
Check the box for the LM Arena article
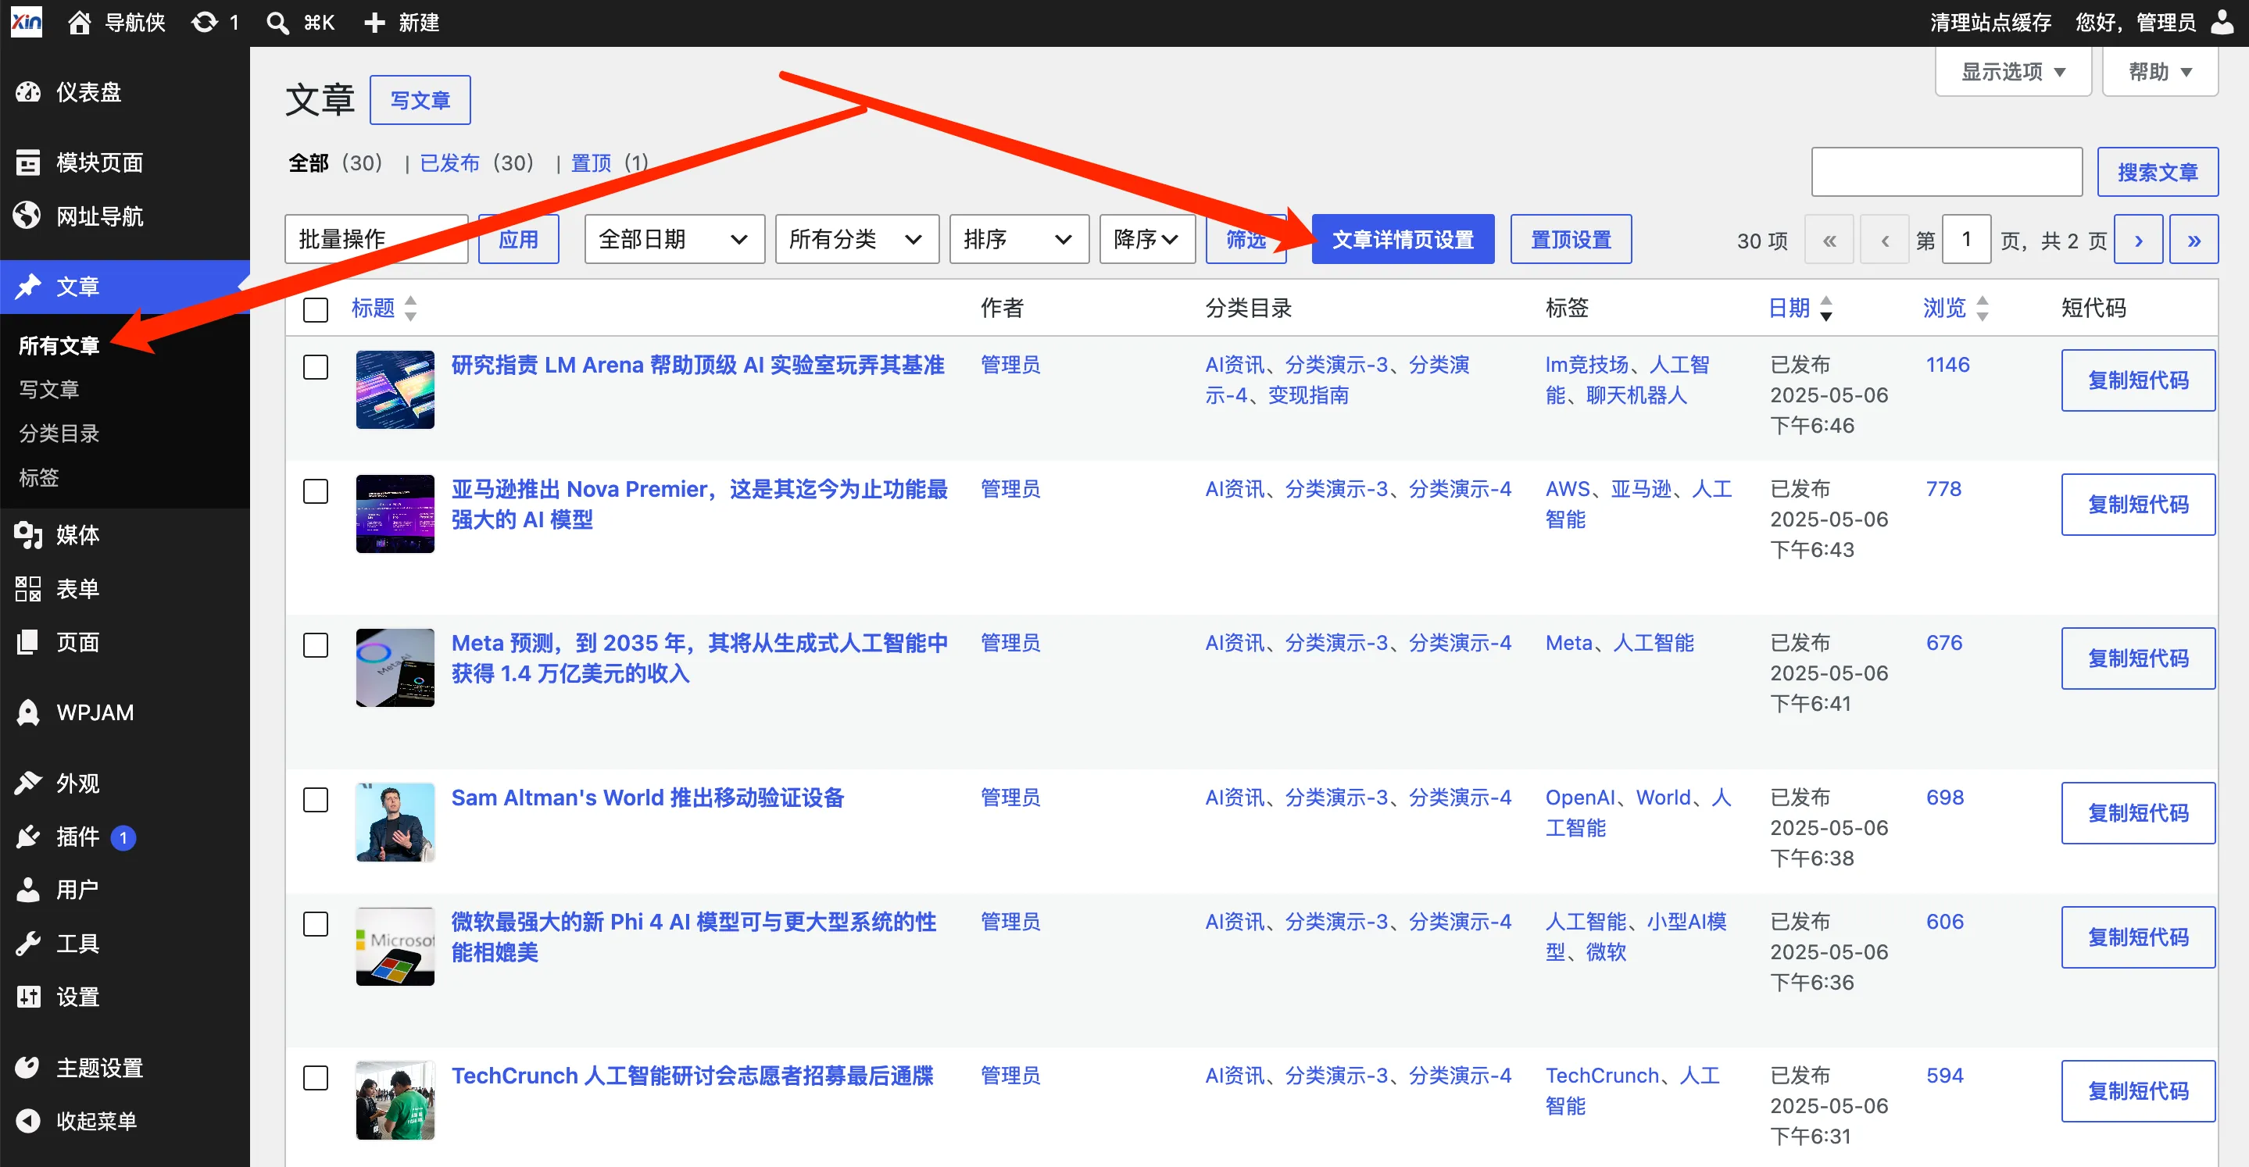tap(315, 366)
